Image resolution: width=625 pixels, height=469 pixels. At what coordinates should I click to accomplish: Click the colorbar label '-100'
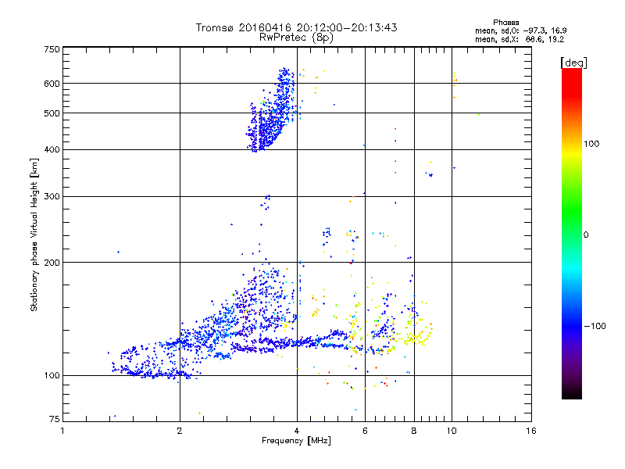[595, 326]
